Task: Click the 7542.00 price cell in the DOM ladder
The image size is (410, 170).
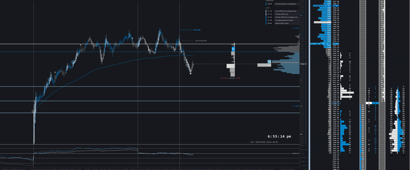Action: click(335, 159)
